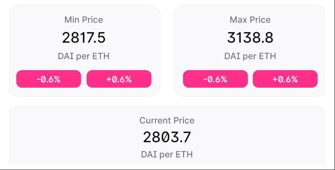Click the 2803.7 DAI per ETH readout
This screenshot has width=335, height=170.
coord(167,137)
